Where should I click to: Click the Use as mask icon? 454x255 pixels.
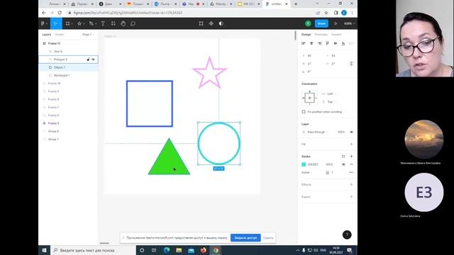[x=221, y=23]
